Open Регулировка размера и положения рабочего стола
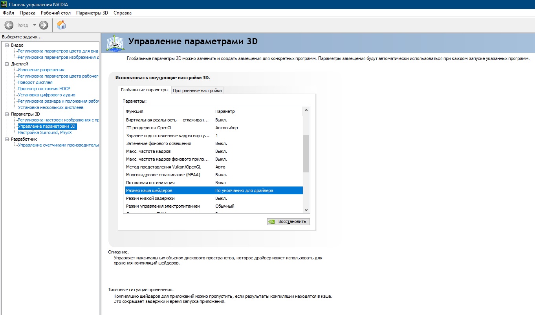Viewport: 535px width, 315px height. tap(58, 101)
